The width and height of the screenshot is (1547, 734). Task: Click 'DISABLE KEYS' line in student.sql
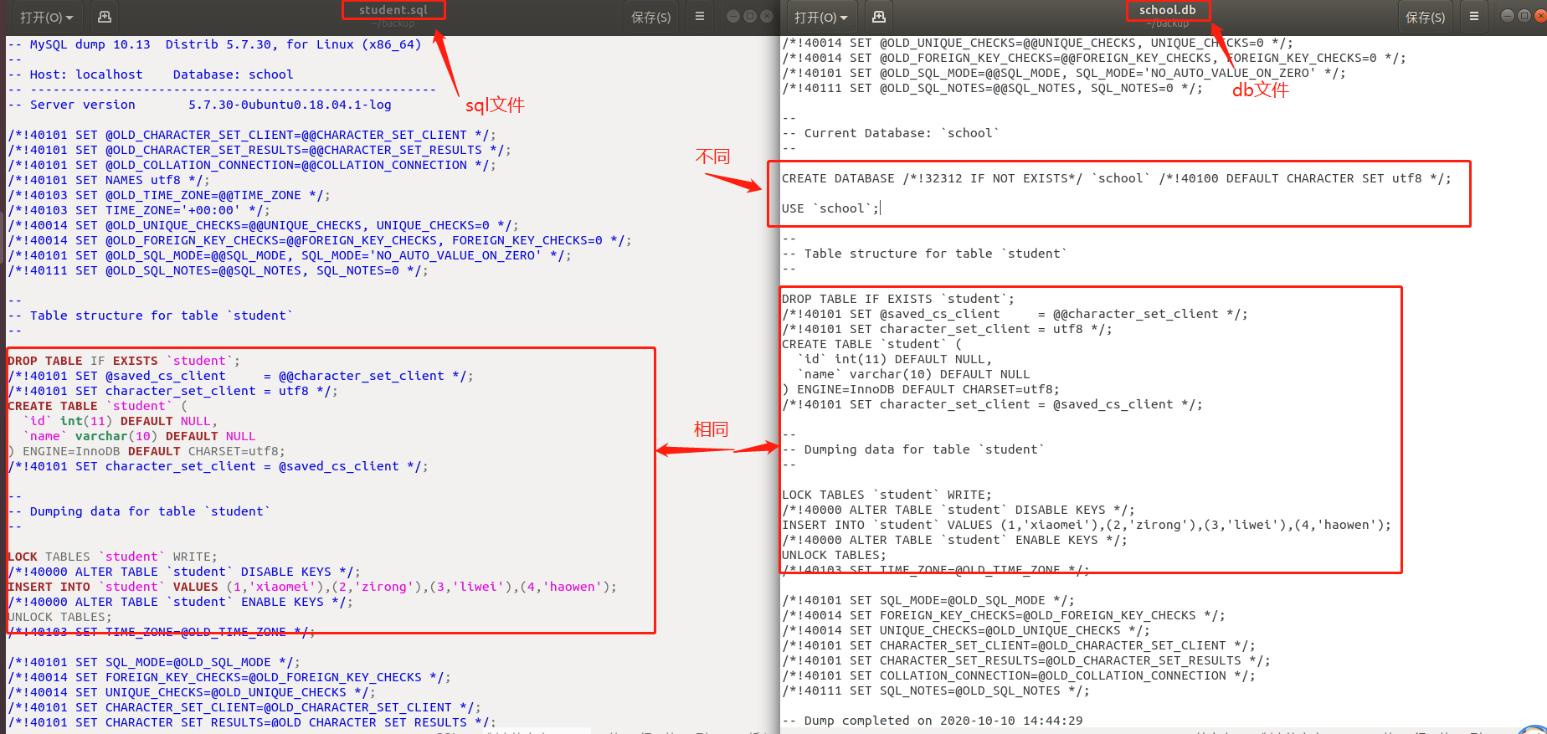tap(184, 572)
